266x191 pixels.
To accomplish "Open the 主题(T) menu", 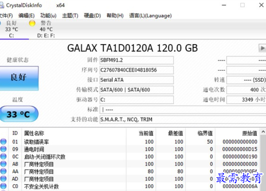I will point(70,16).
